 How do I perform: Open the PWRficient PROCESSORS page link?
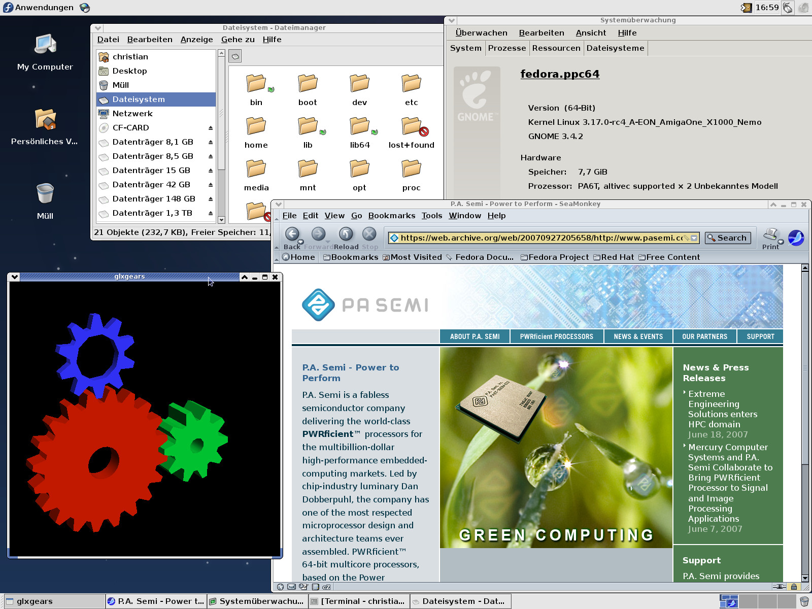tap(556, 336)
